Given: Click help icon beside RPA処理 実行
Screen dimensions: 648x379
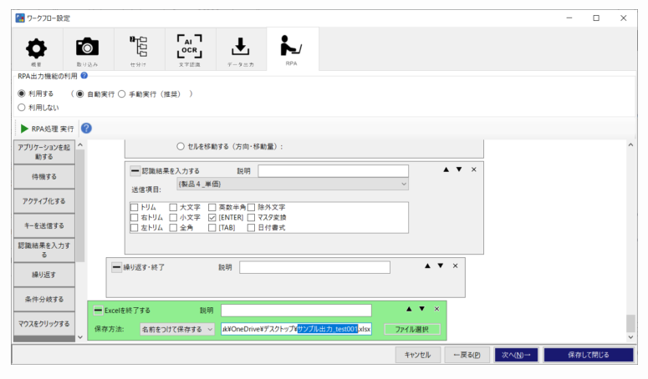Looking at the screenshot, I should [86, 129].
